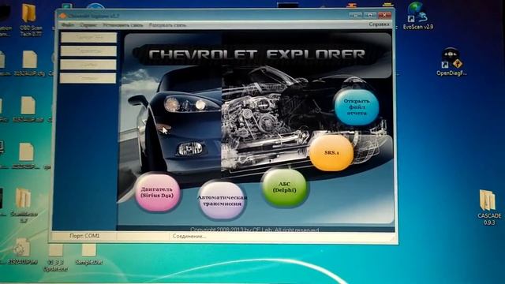Choose Разорвать связь in the menu bar
Image resolution: width=505 pixels, height=284 pixels.
[167, 24]
